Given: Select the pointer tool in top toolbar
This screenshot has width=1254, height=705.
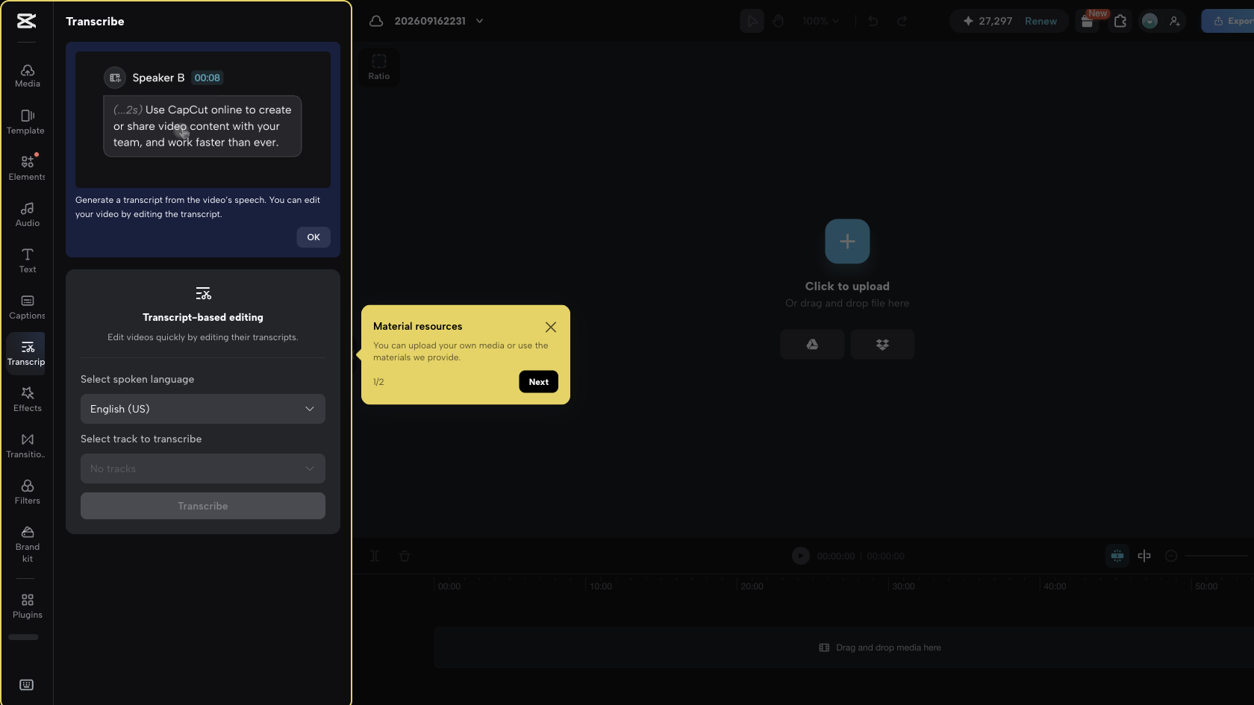Looking at the screenshot, I should 752,21.
